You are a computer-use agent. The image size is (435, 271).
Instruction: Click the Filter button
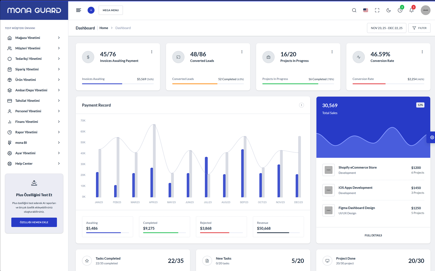click(x=419, y=28)
